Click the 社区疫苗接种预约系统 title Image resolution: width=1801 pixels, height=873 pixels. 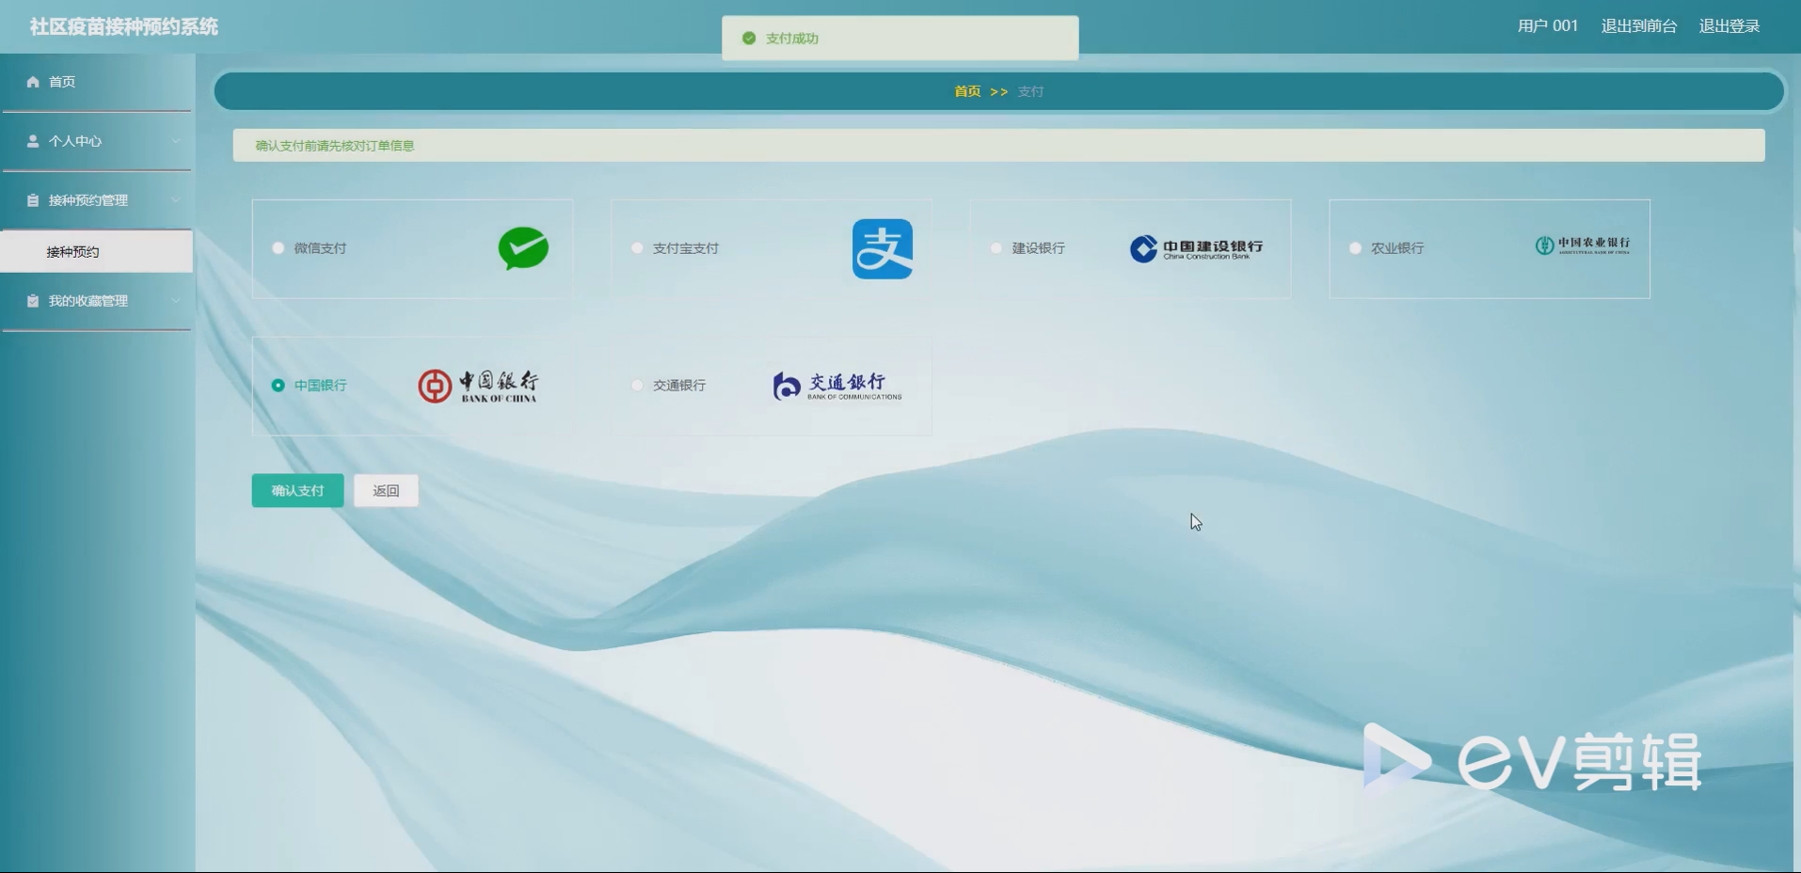pyautogui.click(x=123, y=26)
